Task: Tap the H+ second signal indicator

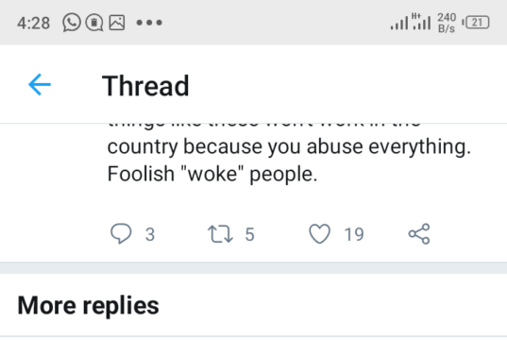Action: coord(421,22)
